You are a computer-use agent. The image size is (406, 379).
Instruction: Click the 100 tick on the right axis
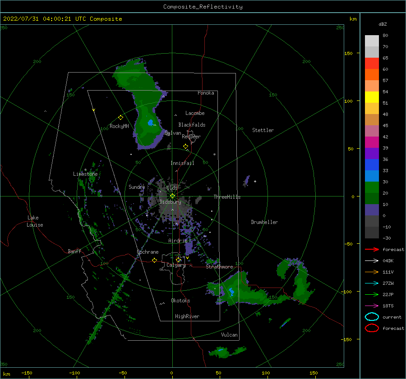point(348,101)
